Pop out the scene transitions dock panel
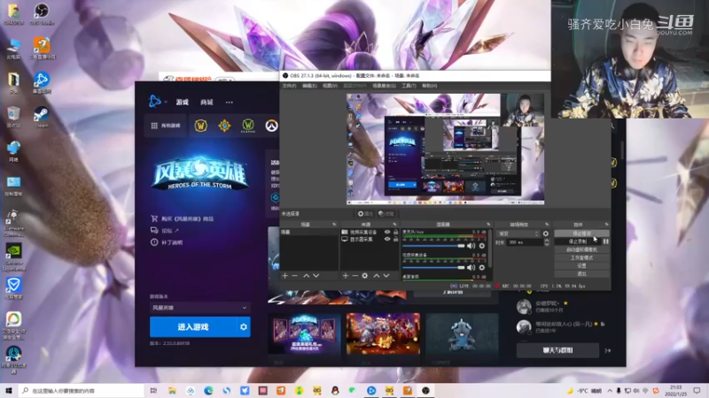Viewport: 709px width, 398px height. (x=547, y=225)
